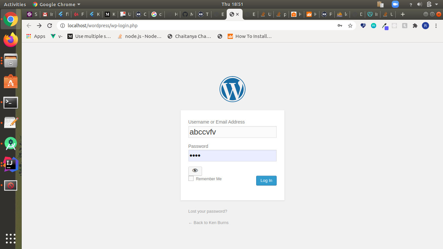Open the Chrome profile avatar R
This screenshot has width=443, height=249.
(425, 26)
